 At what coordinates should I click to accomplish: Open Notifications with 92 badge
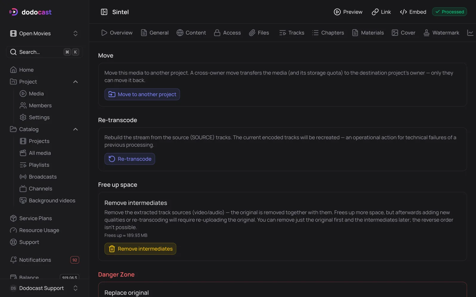(x=44, y=260)
